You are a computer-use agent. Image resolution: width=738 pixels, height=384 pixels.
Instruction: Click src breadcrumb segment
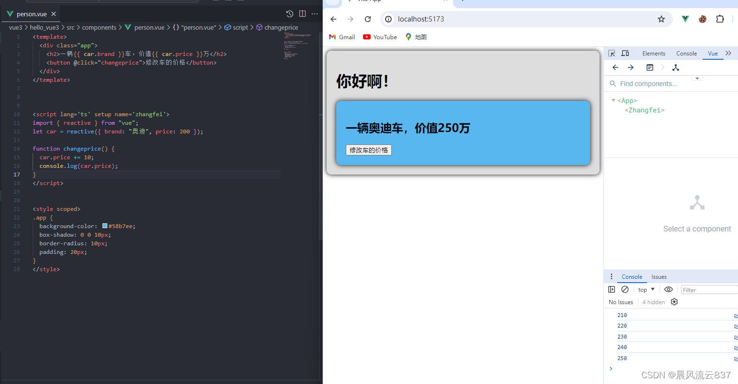coord(71,27)
